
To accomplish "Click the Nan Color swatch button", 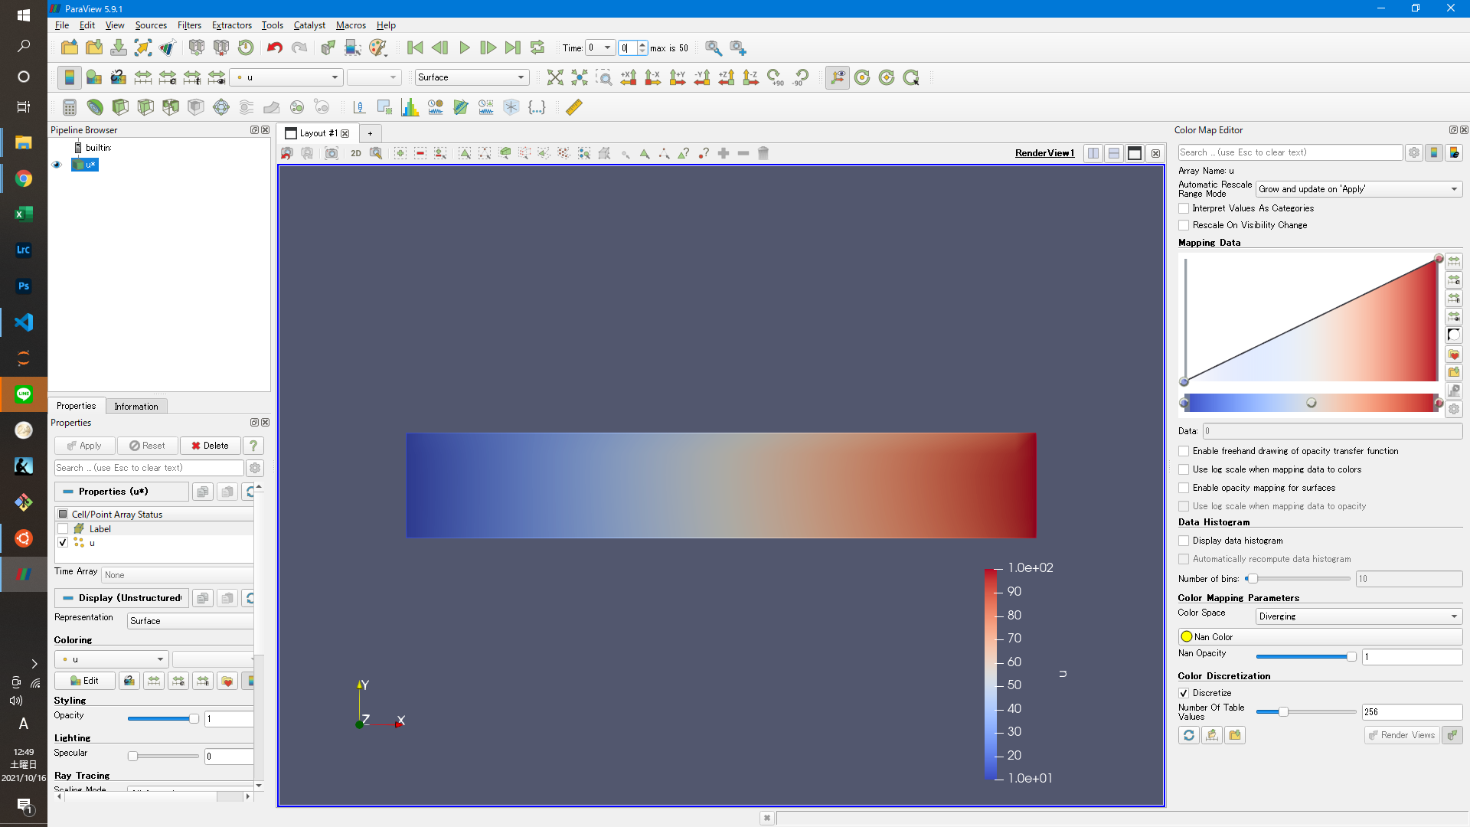I will [x=1319, y=637].
